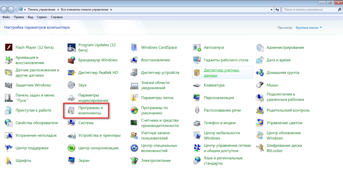The image size is (343, 193).
Task: Open the Flash Player icon
Action: (9, 48)
